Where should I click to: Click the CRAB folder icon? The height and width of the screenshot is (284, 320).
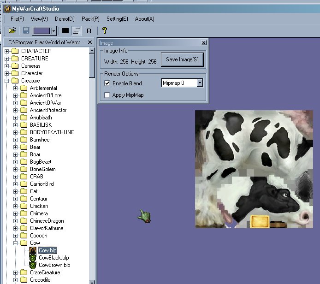tap(24, 177)
